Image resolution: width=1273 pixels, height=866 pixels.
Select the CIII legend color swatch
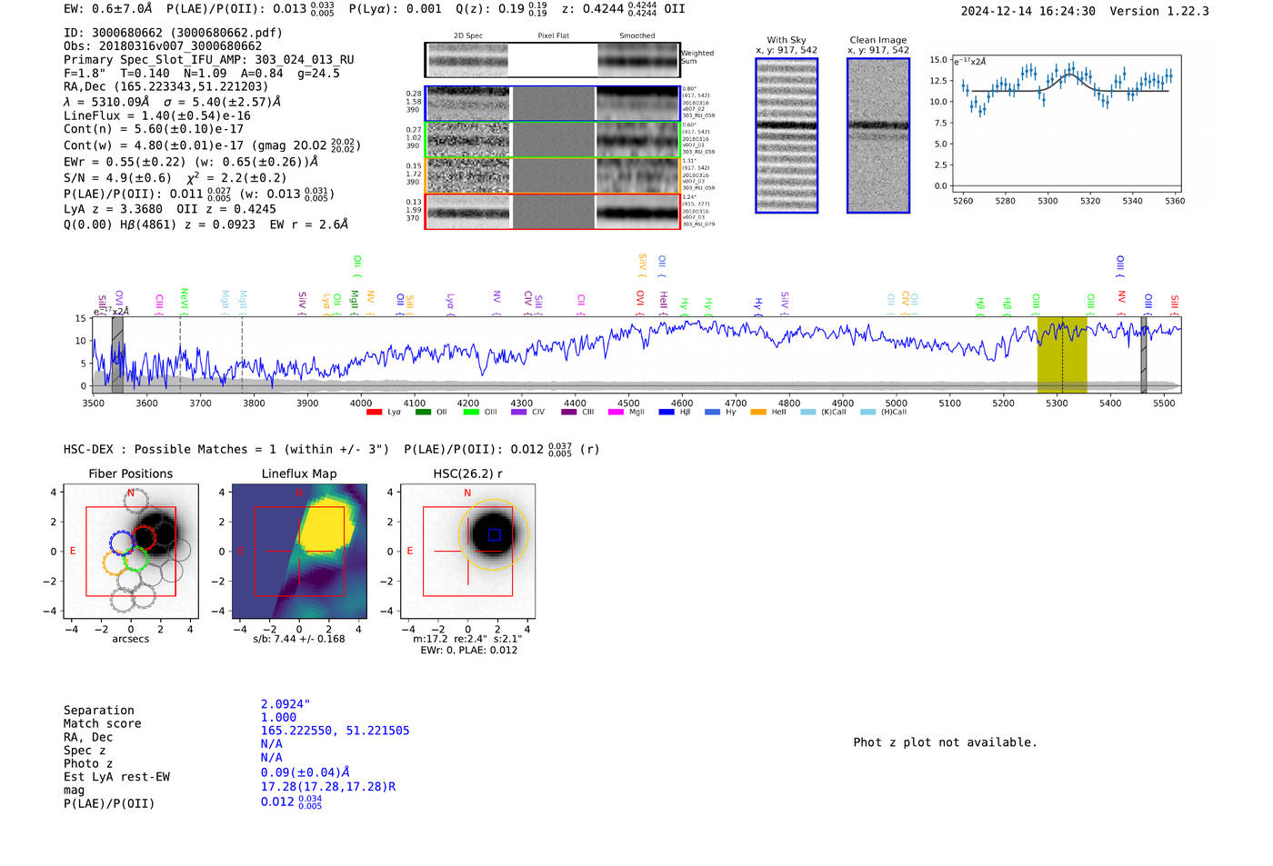pyautogui.click(x=568, y=412)
